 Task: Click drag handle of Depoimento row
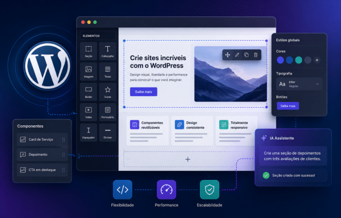point(64,154)
